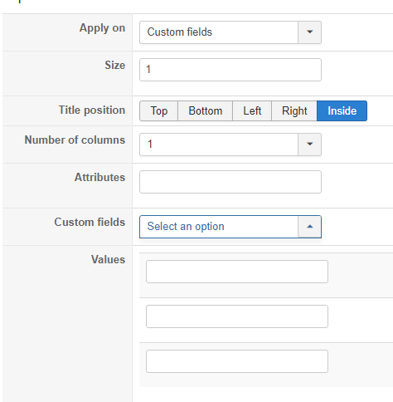This screenshot has height=402, width=393.
Task: Click the Number of columns label
Action: pyautogui.click(x=75, y=140)
